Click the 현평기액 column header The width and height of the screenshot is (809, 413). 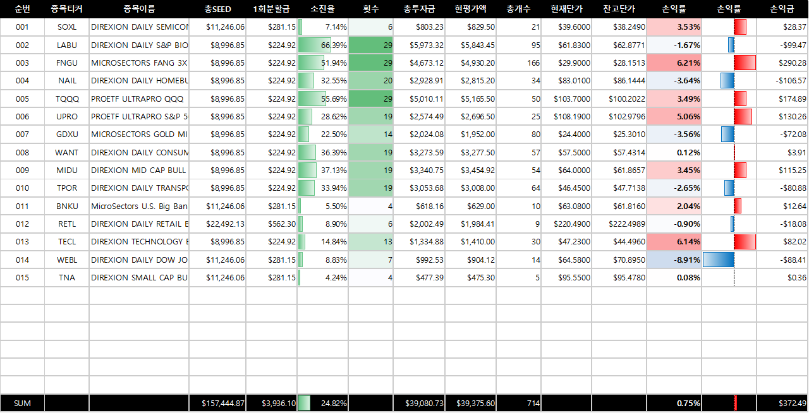point(470,9)
